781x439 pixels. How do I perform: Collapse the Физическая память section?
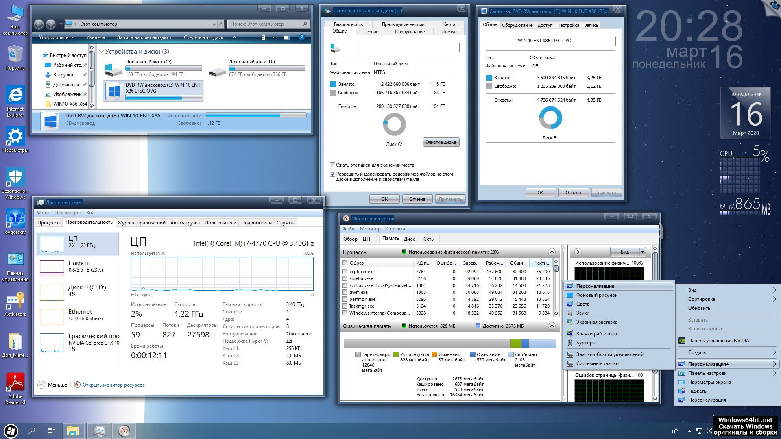551,326
